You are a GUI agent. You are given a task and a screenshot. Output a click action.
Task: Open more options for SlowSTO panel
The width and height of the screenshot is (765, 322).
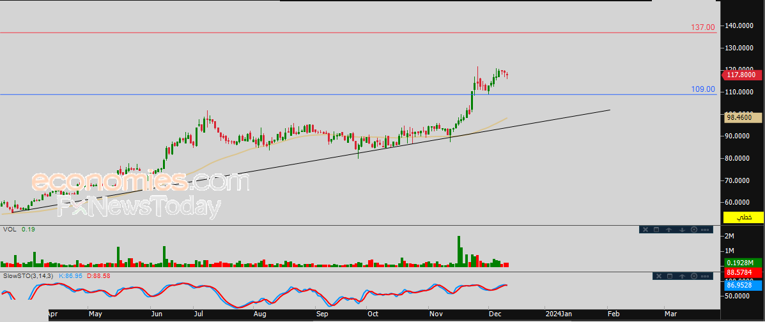tap(705, 276)
